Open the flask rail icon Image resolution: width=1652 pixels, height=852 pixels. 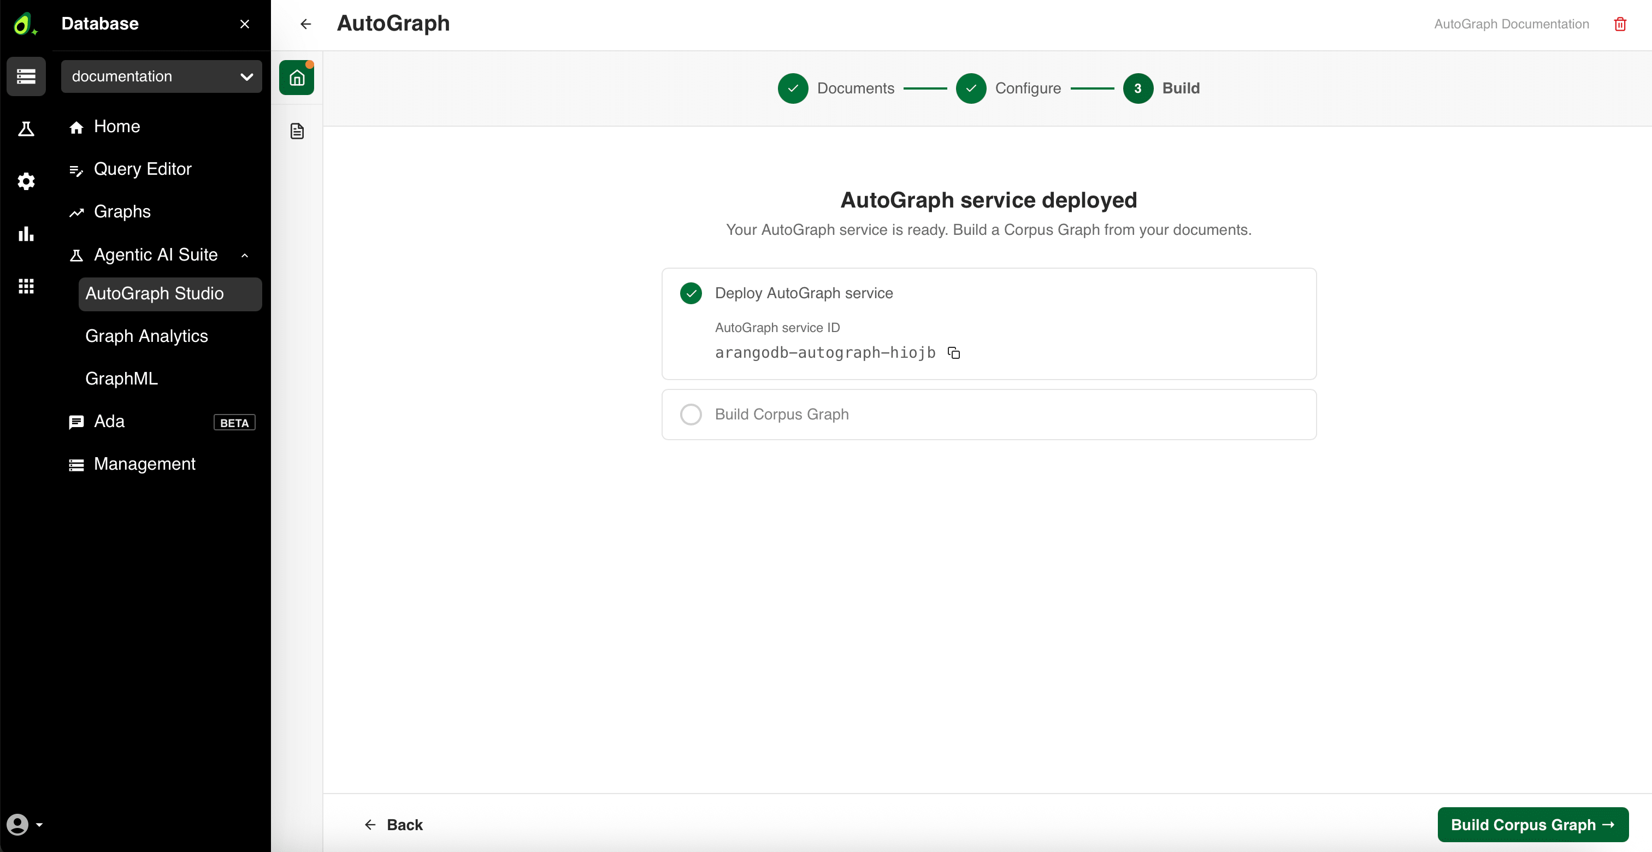26,129
